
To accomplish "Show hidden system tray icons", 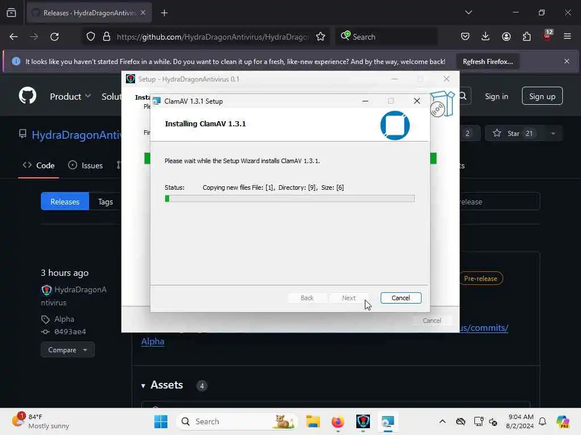I will [443, 421].
